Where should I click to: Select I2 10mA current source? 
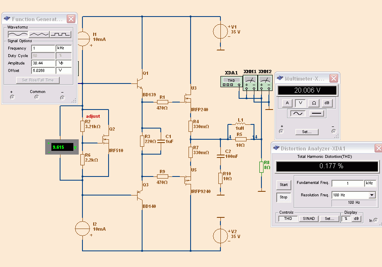pyautogui.click(x=82, y=229)
